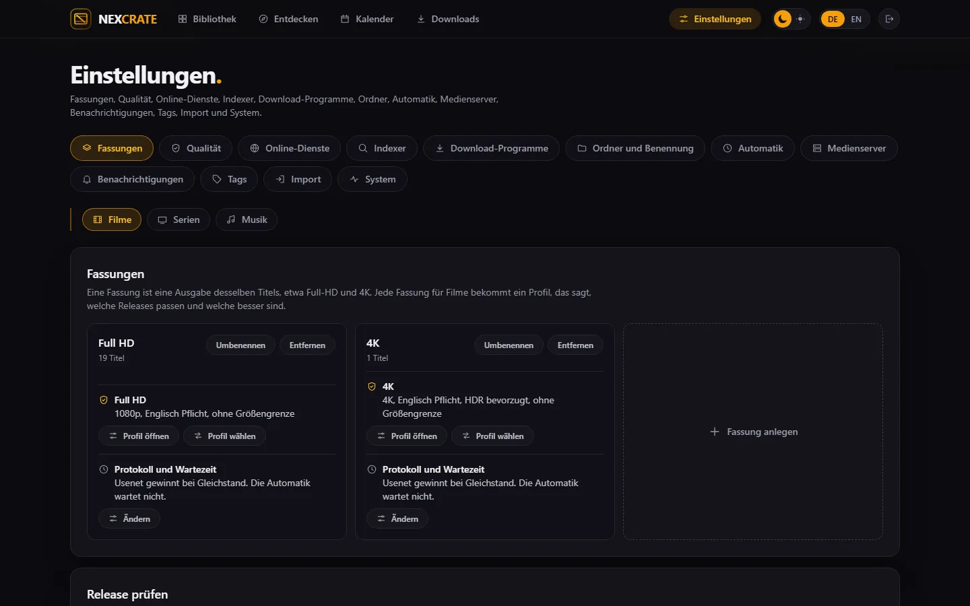Select the Fassungen settings tab
Screen dimensions: 970x606
pos(112,148)
